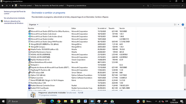The image size is (186, 104).
Task: Open Microsoft Word from the taskbar
Action: 85,101
